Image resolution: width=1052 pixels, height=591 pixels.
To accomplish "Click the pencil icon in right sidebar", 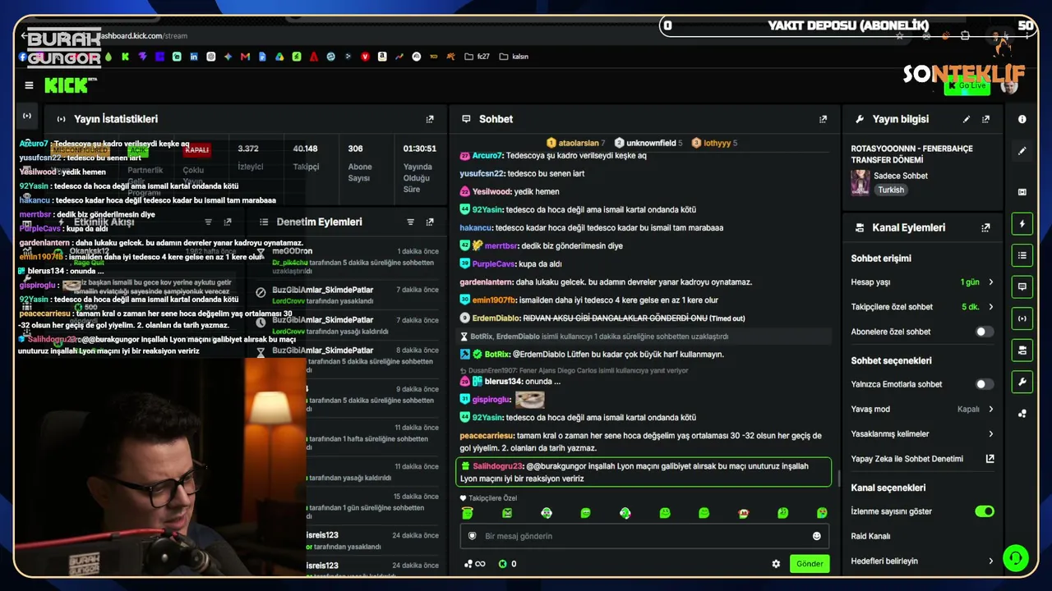I will 1022,151.
